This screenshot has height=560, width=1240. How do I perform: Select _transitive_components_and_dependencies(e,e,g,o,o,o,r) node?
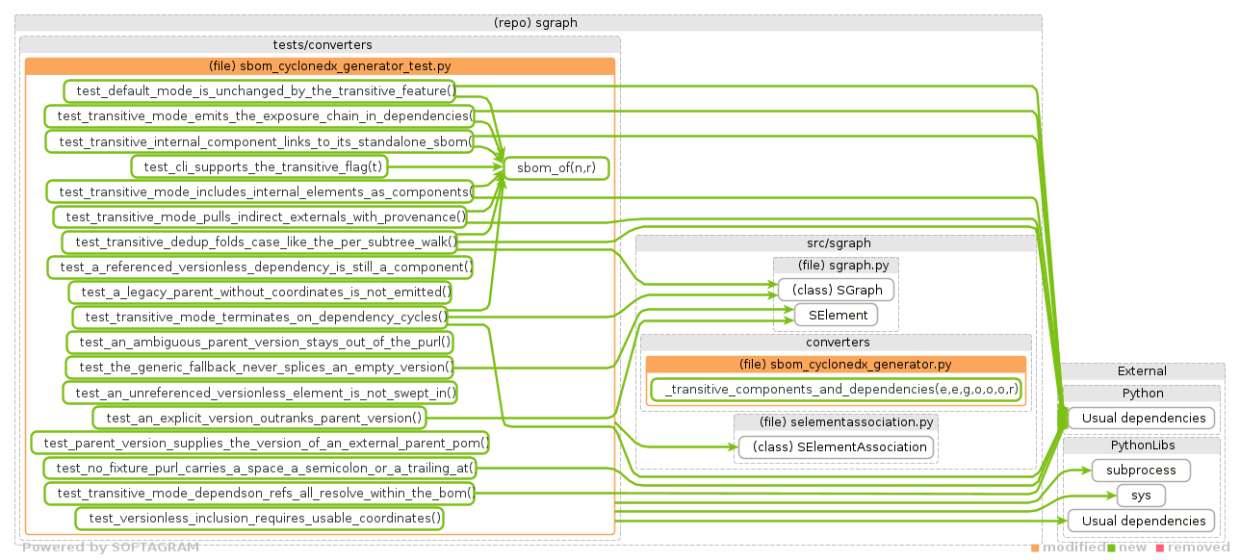[x=836, y=390]
